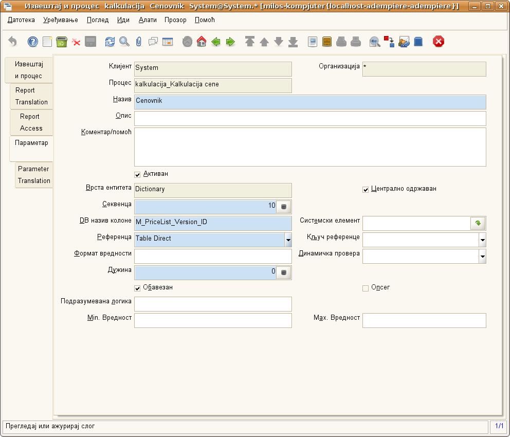Click Системски елемент lookup button

pyautogui.click(x=478, y=223)
